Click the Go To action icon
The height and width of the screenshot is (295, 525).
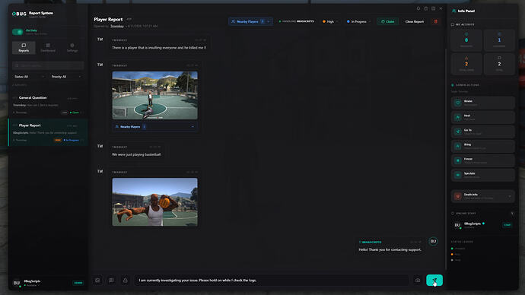458,132
